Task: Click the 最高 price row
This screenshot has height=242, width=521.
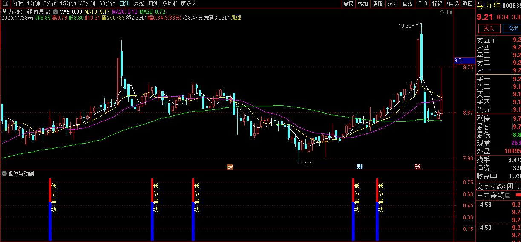Action: [498, 127]
